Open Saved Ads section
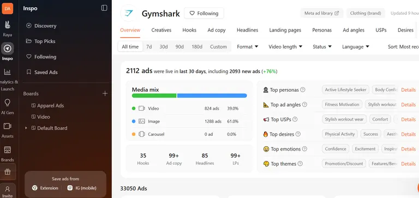Screen dimensions: 419x198 click(x=41, y=73)
